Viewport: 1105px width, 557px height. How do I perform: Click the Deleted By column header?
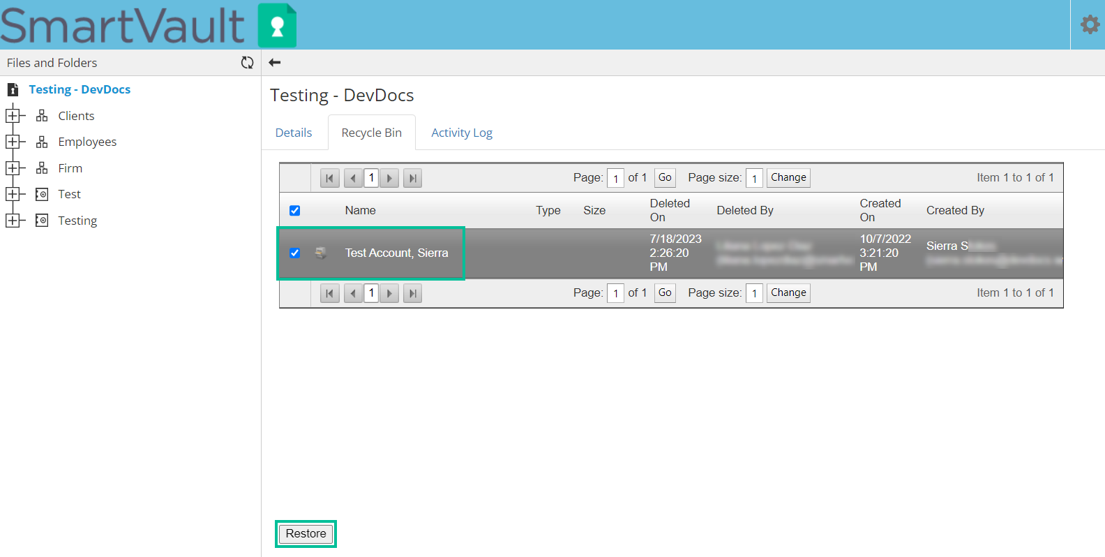(745, 211)
